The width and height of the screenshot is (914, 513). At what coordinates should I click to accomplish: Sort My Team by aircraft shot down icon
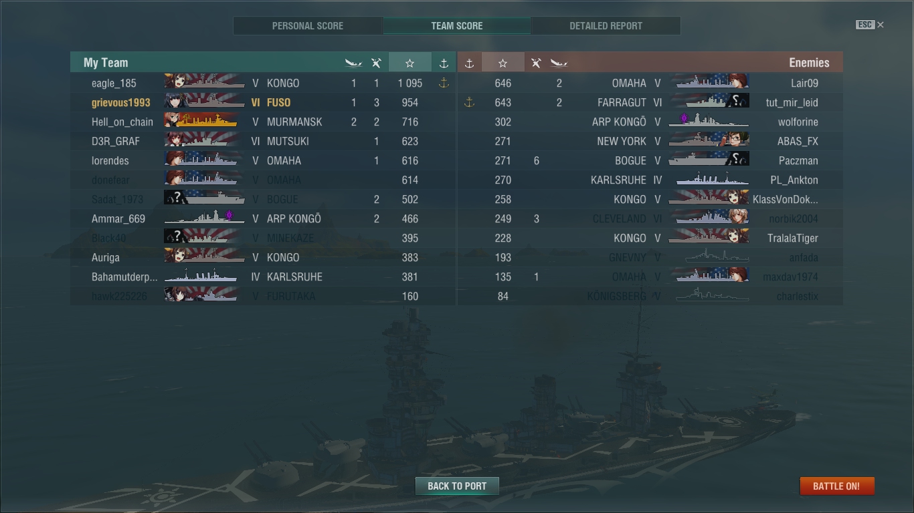click(x=376, y=63)
